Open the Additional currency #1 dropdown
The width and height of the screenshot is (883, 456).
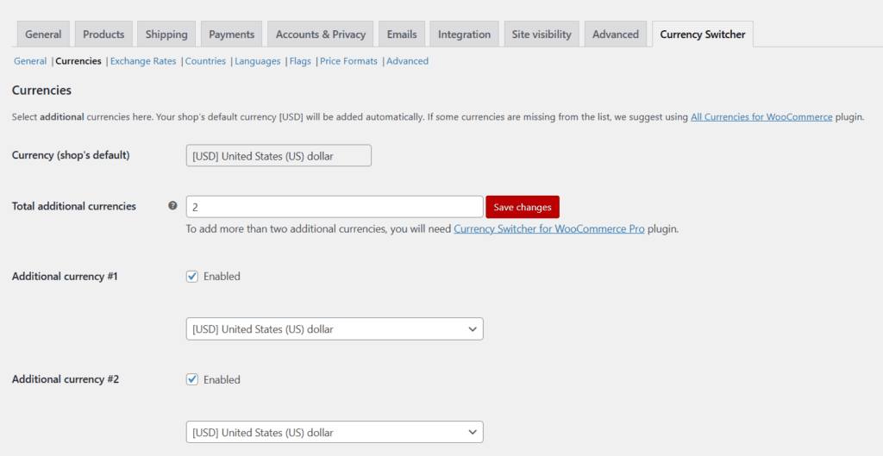tap(335, 329)
